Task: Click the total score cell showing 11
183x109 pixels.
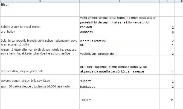Action: coord(167,100)
